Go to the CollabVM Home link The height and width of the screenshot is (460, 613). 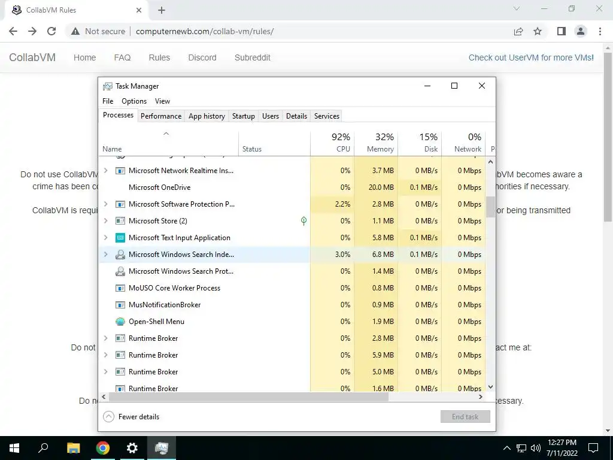(85, 57)
